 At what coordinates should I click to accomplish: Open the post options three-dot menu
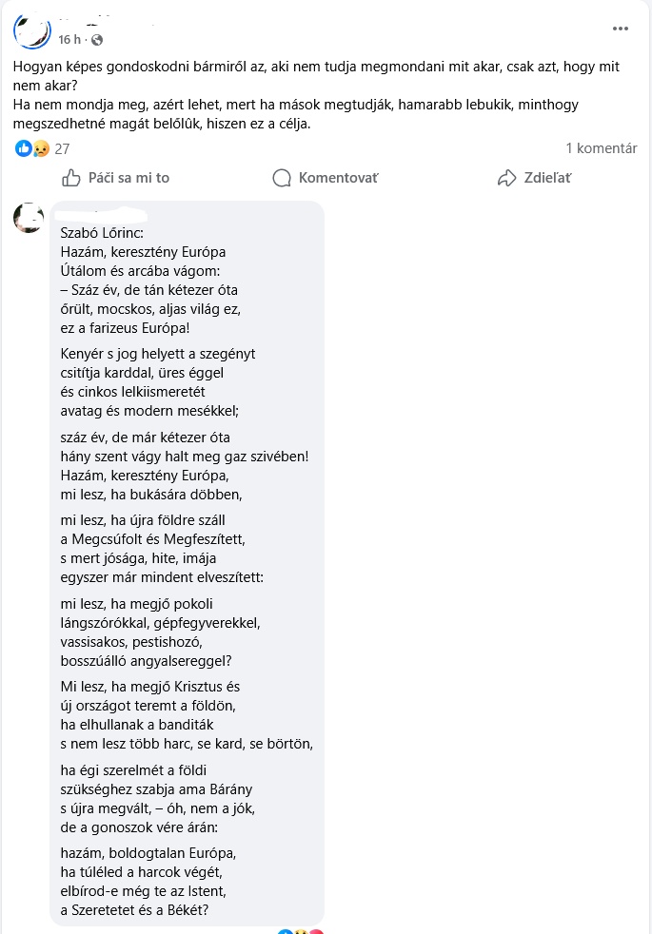(621, 29)
